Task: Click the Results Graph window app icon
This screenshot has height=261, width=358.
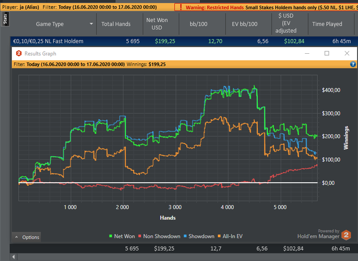Action: pyautogui.click(x=19, y=54)
